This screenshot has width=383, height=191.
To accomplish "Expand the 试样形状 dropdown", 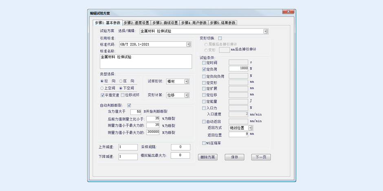I will pos(187,81).
